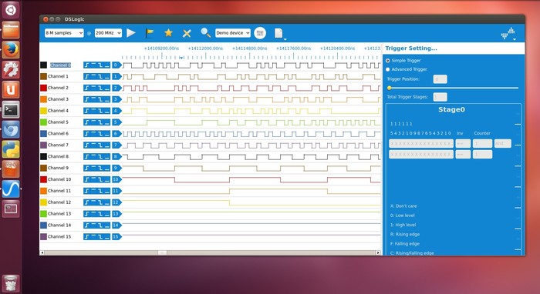Select Advanced Trigger radio button
The image size is (540, 294).
coord(388,69)
